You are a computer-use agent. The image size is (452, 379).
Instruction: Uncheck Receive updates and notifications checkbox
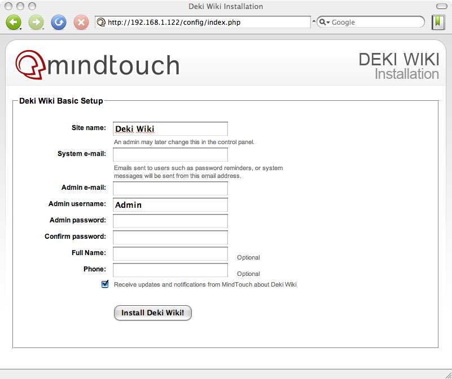point(105,284)
